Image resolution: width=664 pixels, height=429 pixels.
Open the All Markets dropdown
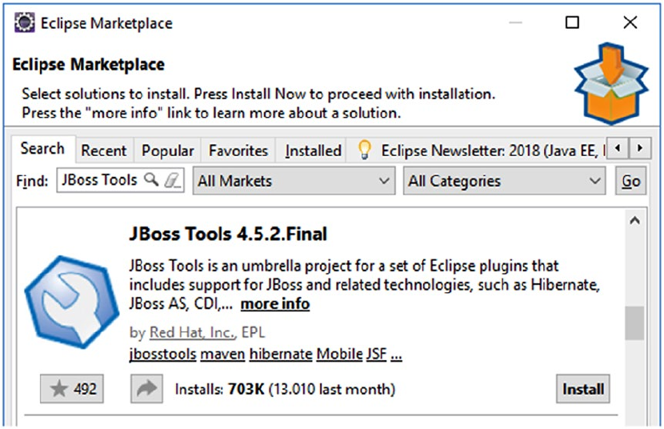click(x=294, y=181)
